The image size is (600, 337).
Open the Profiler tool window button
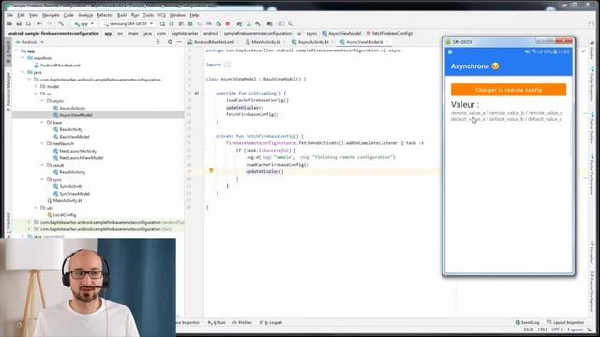coord(242,322)
